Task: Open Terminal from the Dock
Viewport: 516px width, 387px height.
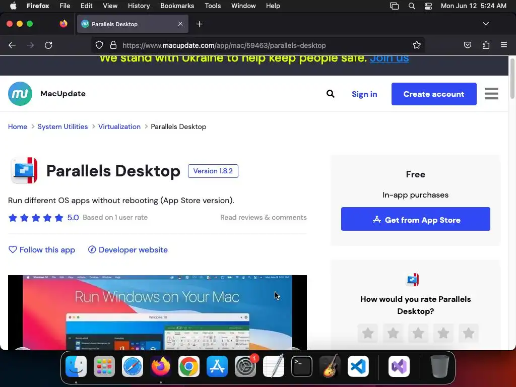Action: pos(302,366)
